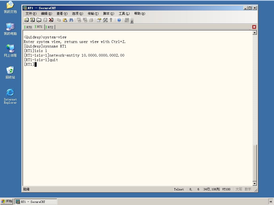Click the Quick Connect lightning icon
The image size is (274, 205).
pos(32,20)
